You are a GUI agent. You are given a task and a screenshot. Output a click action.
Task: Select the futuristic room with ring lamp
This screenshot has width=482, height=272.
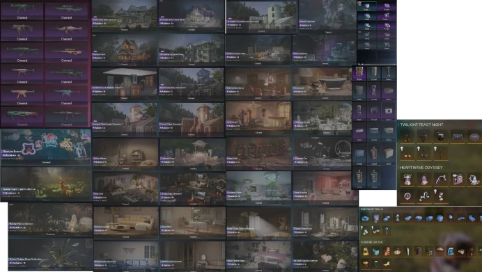point(258,188)
